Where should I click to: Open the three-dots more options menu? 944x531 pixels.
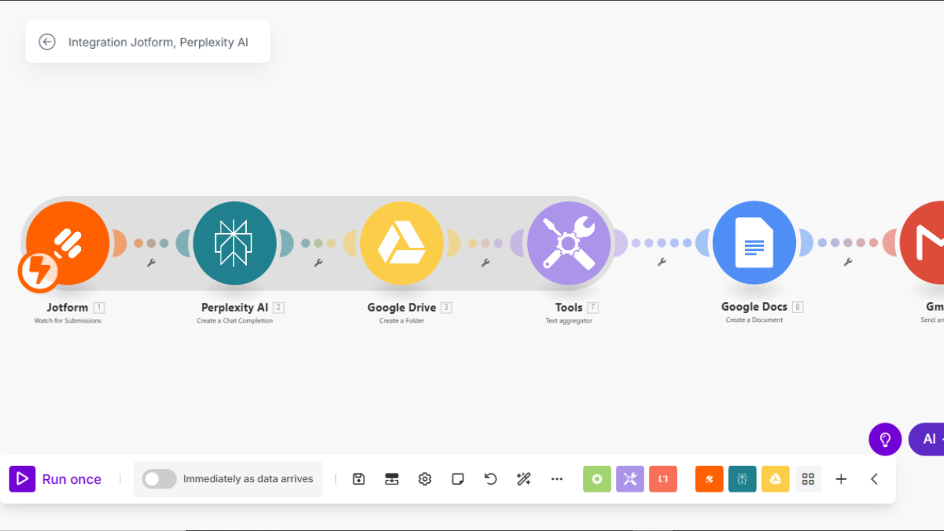pyautogui.click(x=557, y=479)
